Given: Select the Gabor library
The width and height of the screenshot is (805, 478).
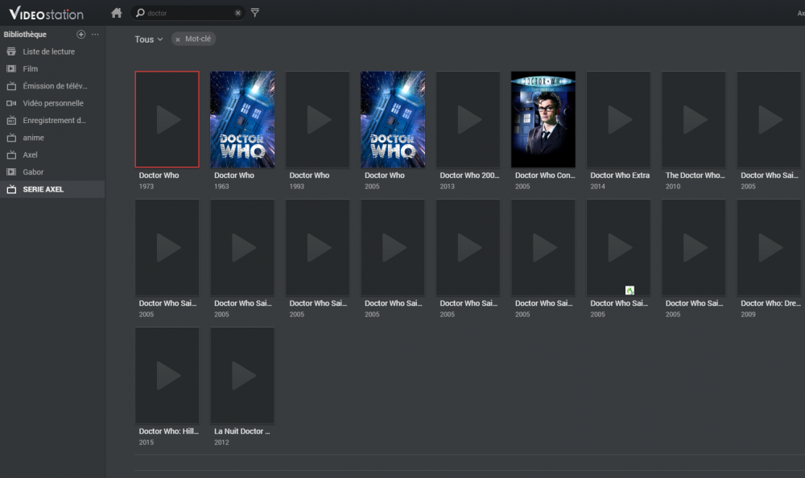Looking at the screenshot, I should (33, 172).
